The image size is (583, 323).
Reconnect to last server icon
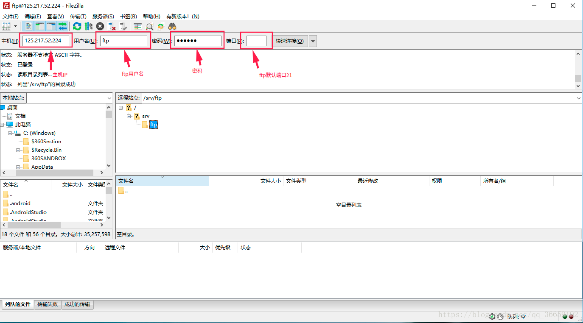pyautogui.click(x=123, y=26)
